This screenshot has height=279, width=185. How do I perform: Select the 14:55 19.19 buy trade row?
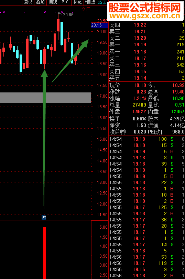pos(147,176)
